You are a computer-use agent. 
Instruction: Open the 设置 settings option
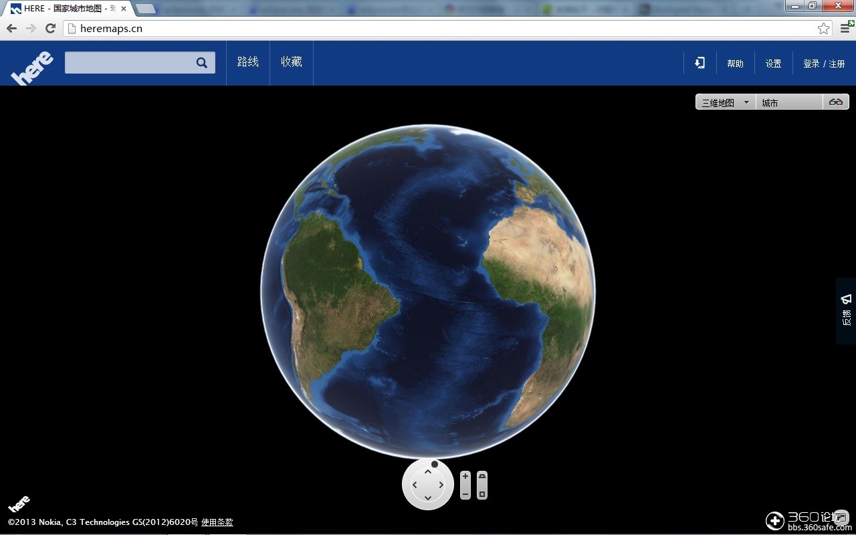click(x=772, y=63)
